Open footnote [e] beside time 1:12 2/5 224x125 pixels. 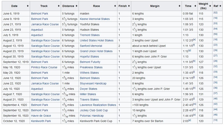pyautogui.click(x=194, y=40)
